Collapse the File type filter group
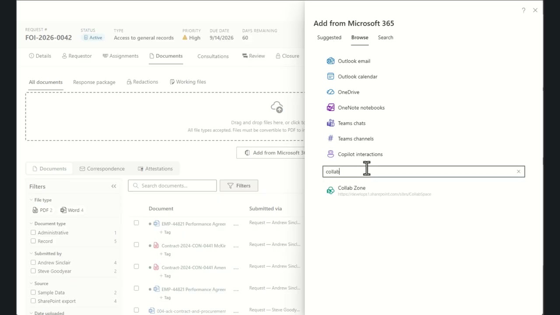 click(31, 200)
